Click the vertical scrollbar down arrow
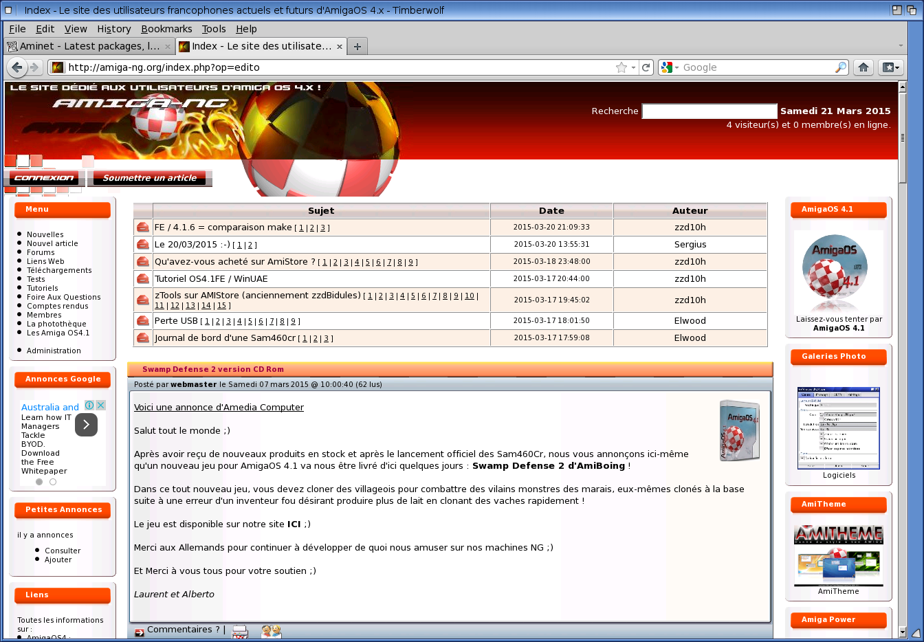The width and height of the screenshot is (924, 642). tap(903, 632)
